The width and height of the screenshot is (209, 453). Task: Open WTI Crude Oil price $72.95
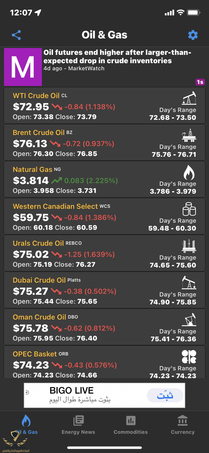point(31,107)
